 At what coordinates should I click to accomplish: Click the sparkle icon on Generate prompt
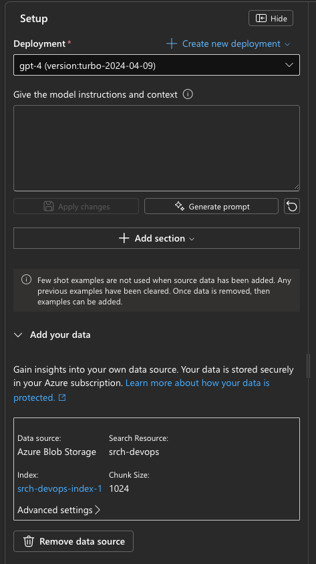180,206
